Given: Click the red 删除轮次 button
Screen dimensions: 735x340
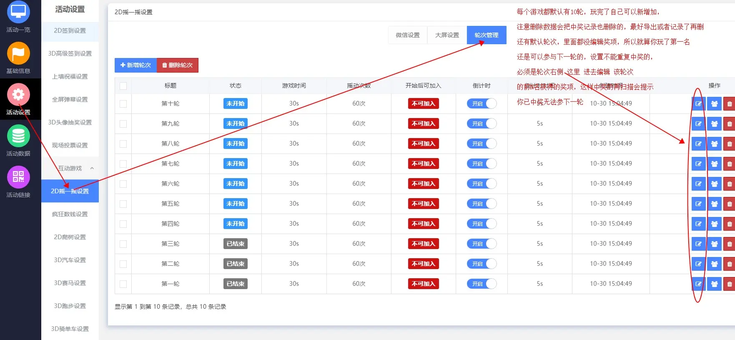Looking at the screenshot, I should pos(178,65).
